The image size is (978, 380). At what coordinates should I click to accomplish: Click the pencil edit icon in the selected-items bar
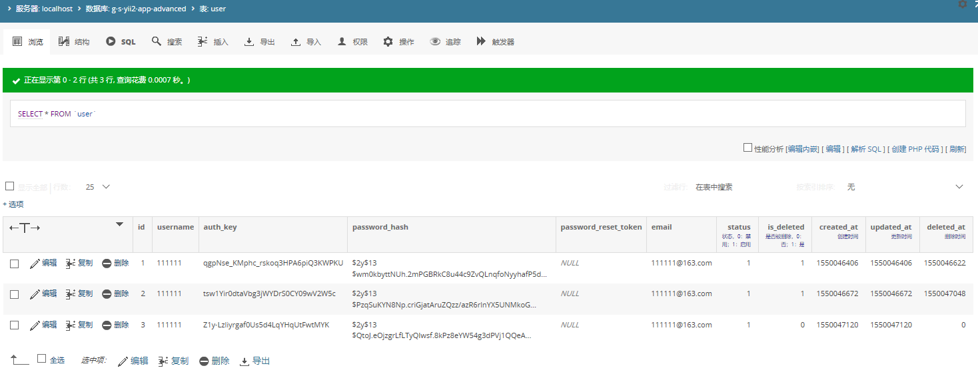[123, 361]
